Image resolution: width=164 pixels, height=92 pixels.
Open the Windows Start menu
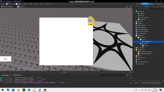point(3,90)
